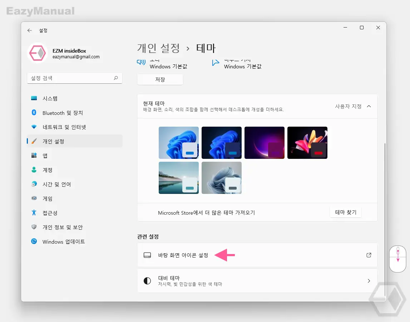Viewport: 410px width, 322px height.
Task: Click the 사용자 지정 label
Action: pyautogui.click(x=348, y=106)
